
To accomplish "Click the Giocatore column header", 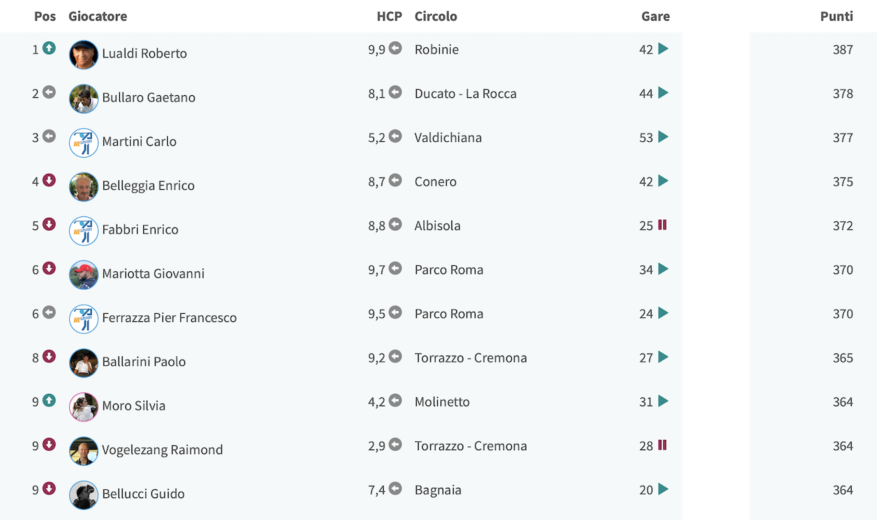I will [98, 16].
